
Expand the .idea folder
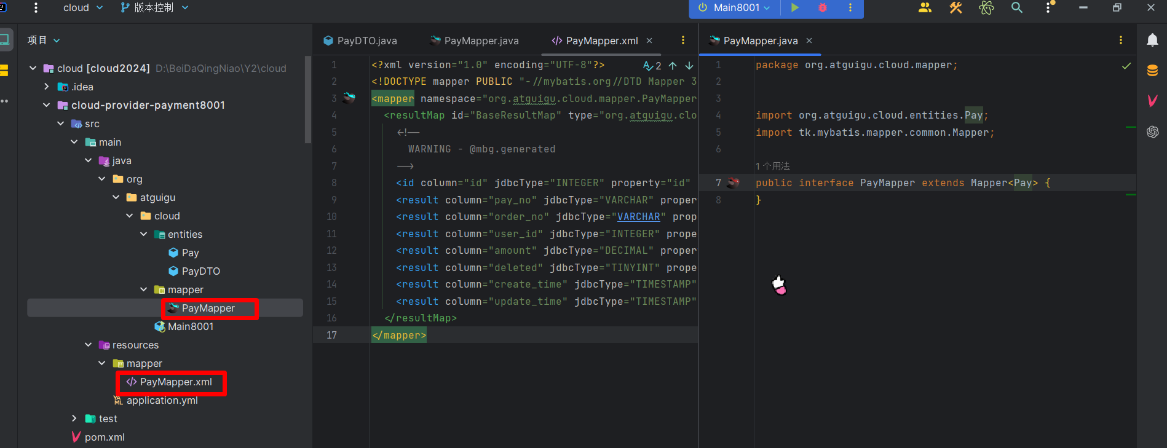click(x=47, y=87)
